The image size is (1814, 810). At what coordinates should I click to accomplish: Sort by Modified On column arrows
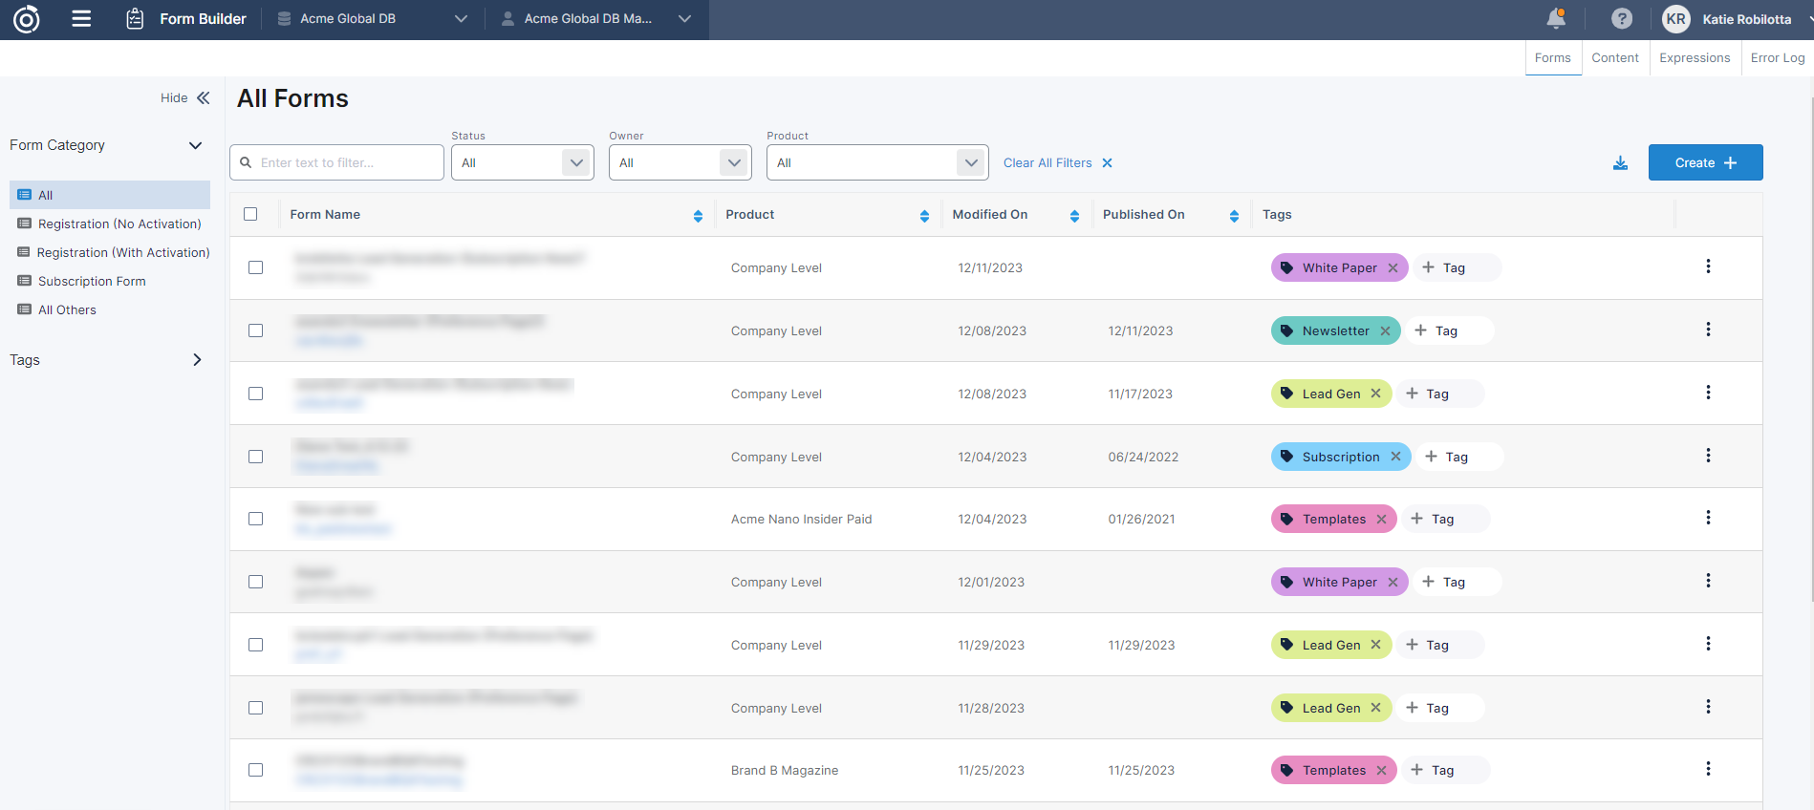pyautogui.click(x=1074, y=216)
